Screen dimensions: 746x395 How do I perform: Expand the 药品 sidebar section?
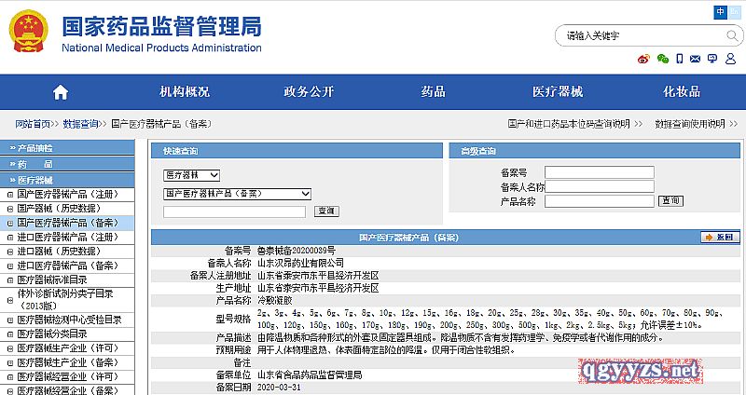(36, 164)
